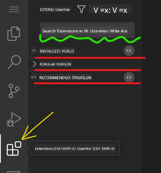Open the Run and Debug view
This screenshot has width=161, height=173.
(x=14, y=119)
